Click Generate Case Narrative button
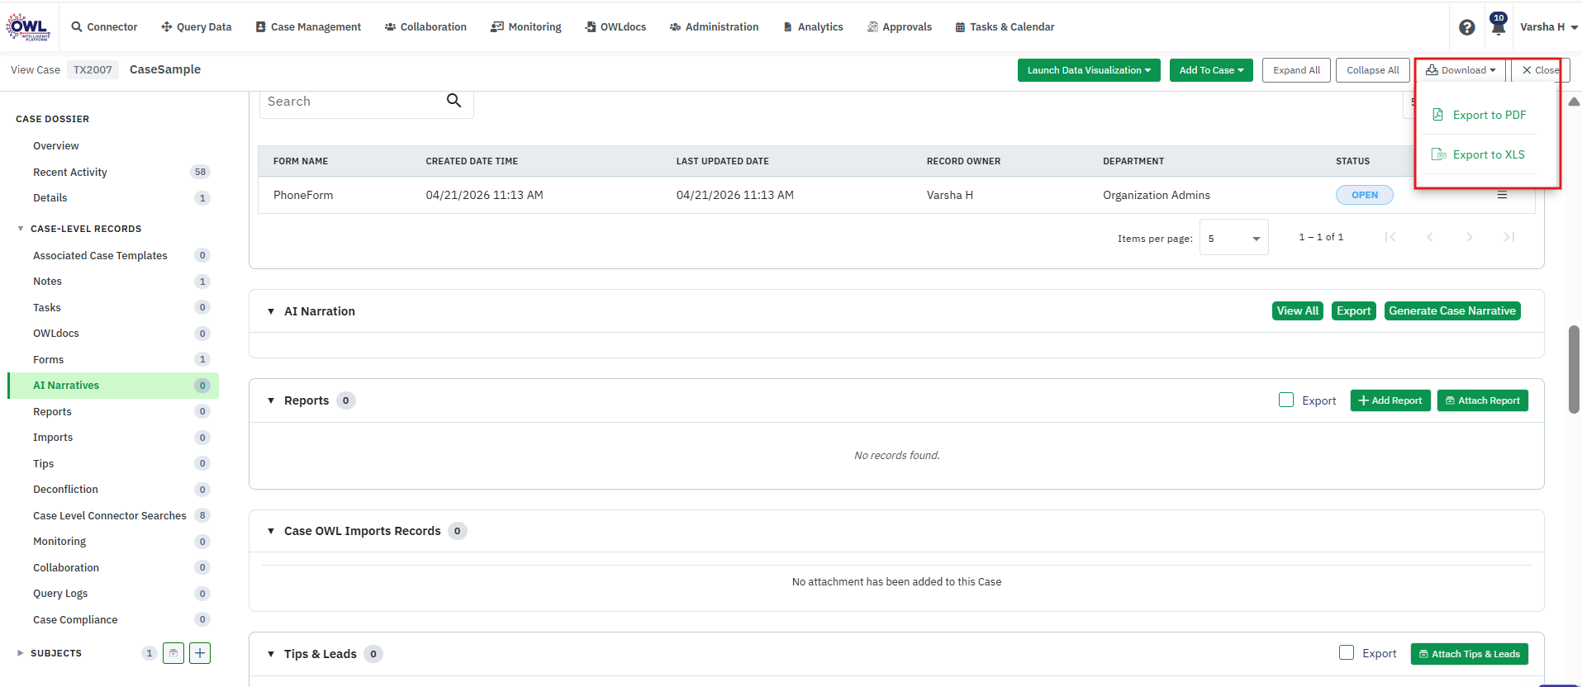 click(x=1452, y=311)
